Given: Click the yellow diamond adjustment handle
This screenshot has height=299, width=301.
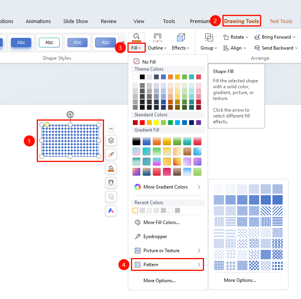Looking at the screenshot, I should 47,125.
